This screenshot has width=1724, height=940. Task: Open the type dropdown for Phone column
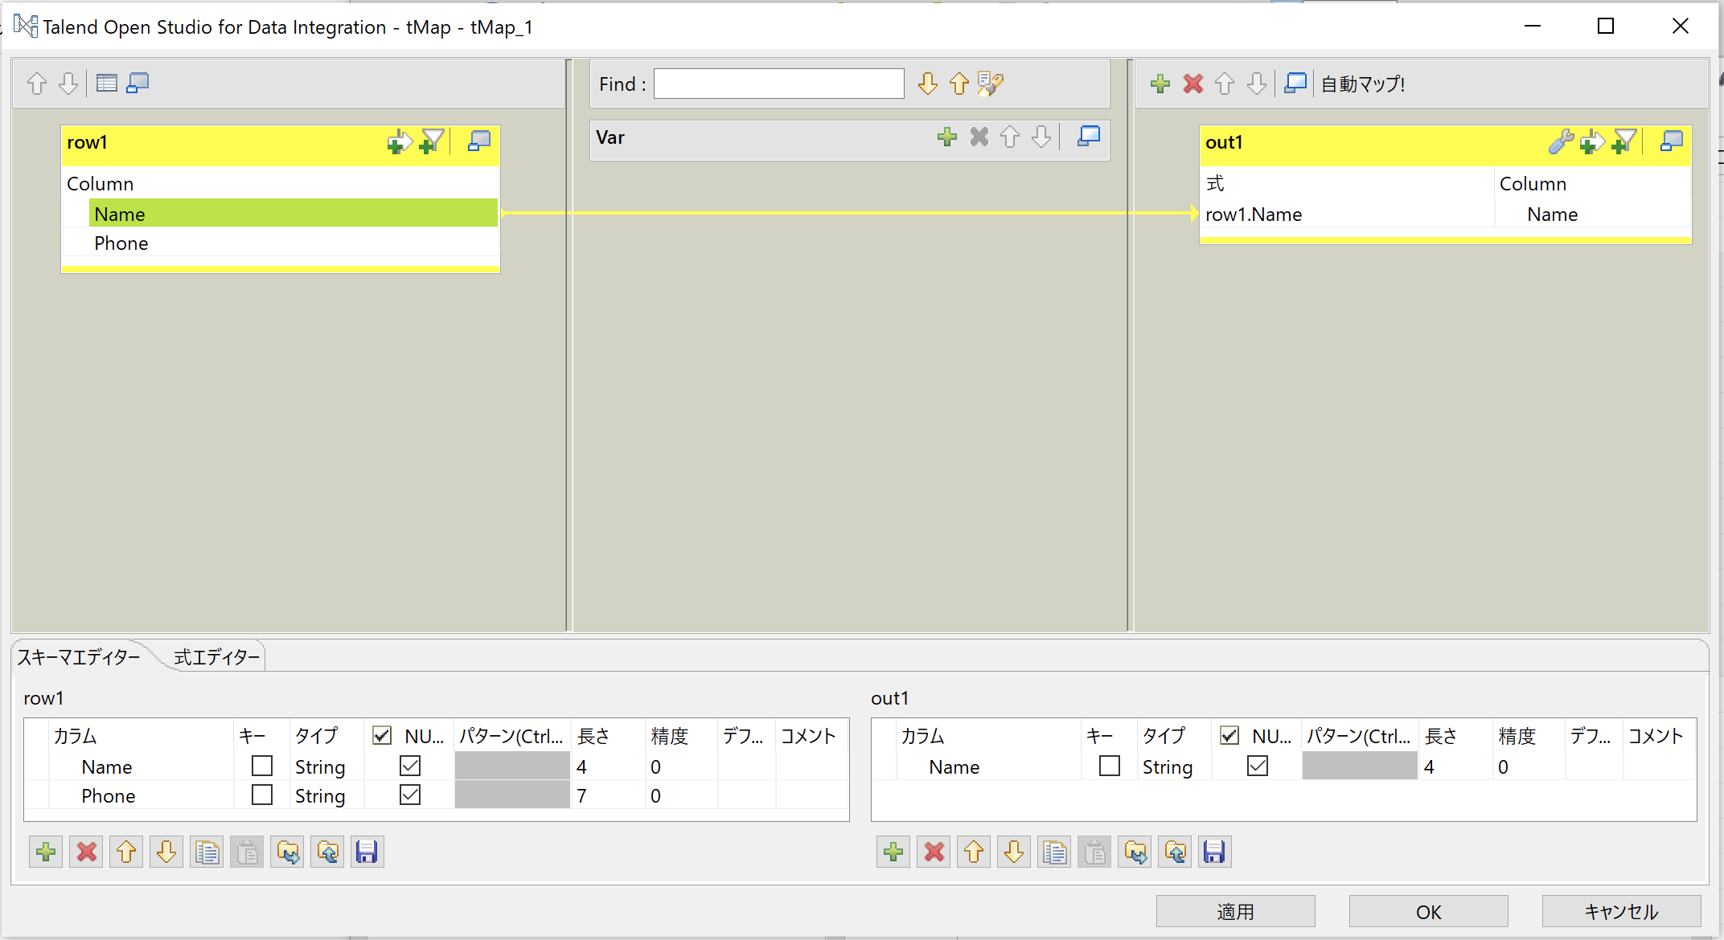click(x=320, y=795)
